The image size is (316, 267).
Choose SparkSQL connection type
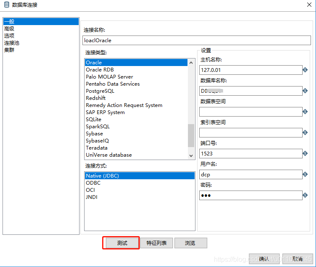point(136,126)
